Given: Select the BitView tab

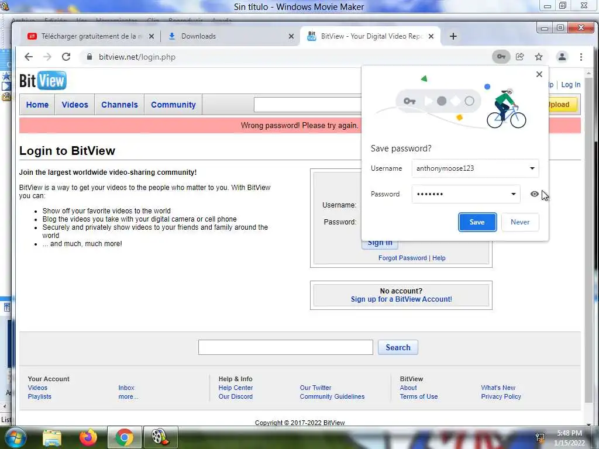Looking at the screenshot, I should 370,36.
